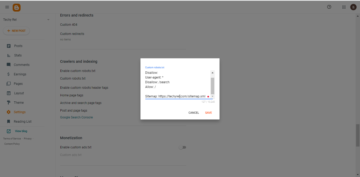The image size is (360, 177).
Task: Click Enable custom robots.txt setting
Action: (78, 71)
